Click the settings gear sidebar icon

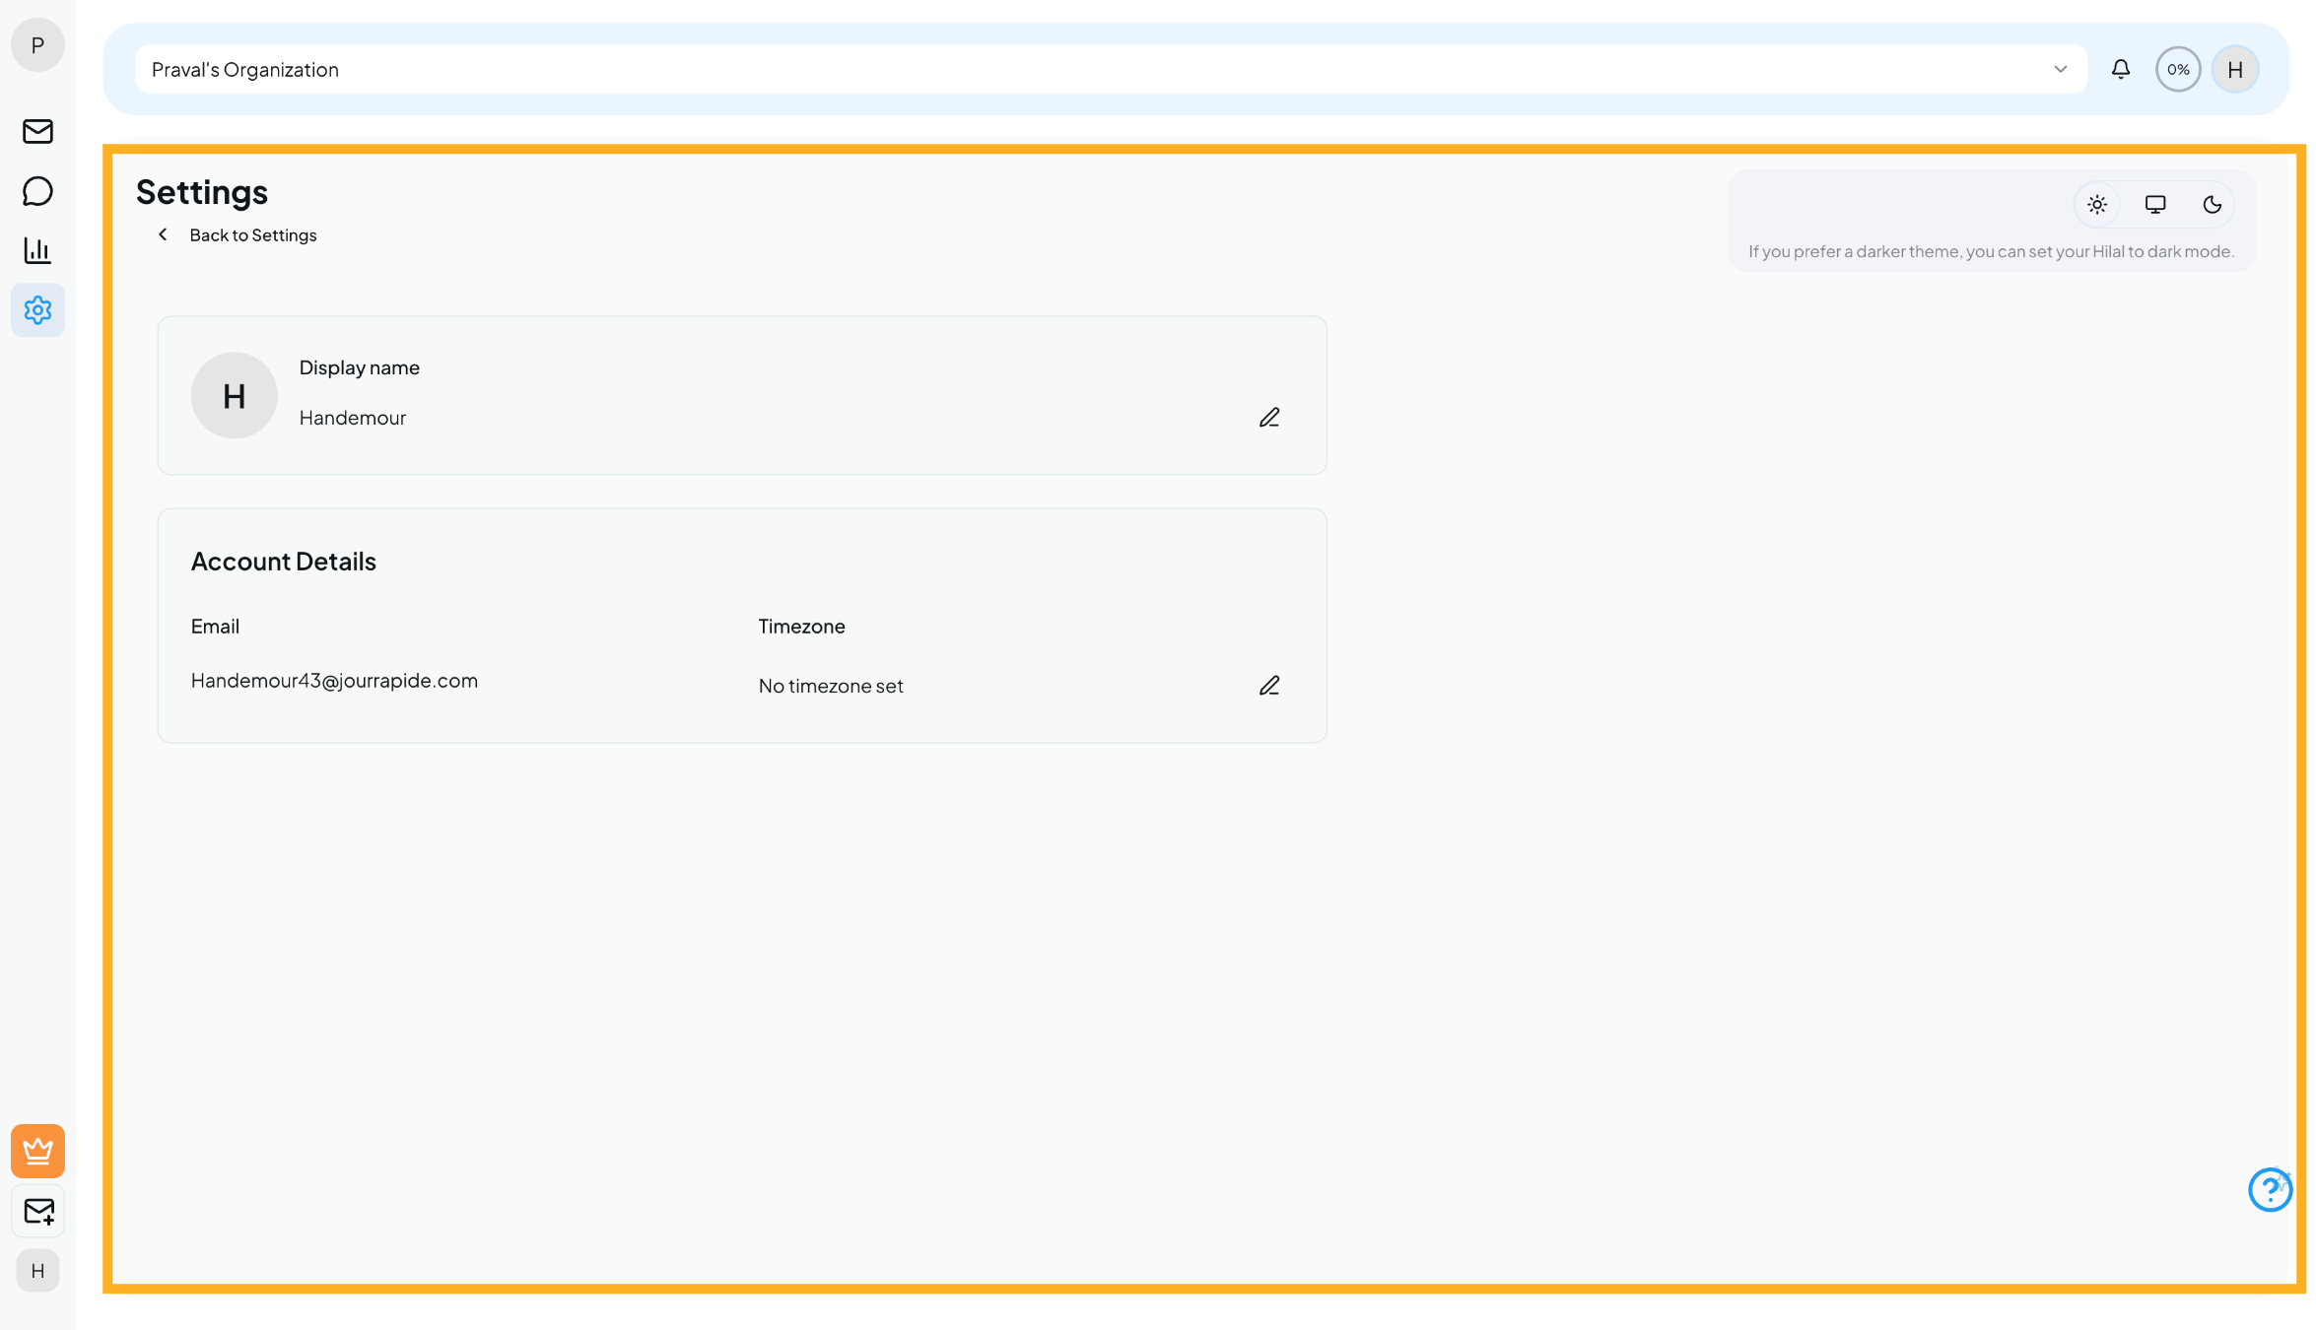click(37, 310)
